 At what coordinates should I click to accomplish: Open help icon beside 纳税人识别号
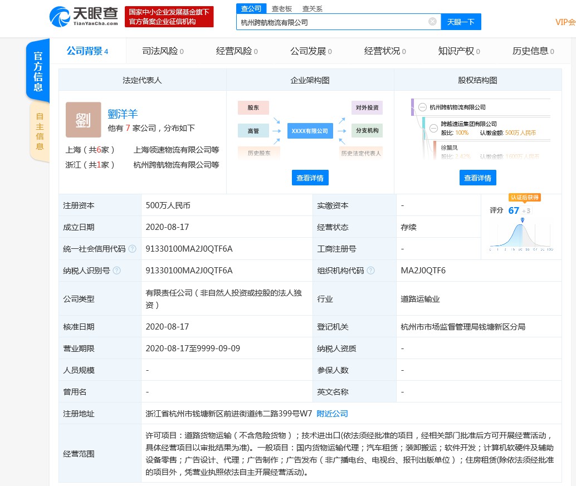click(x=117, y=271)
